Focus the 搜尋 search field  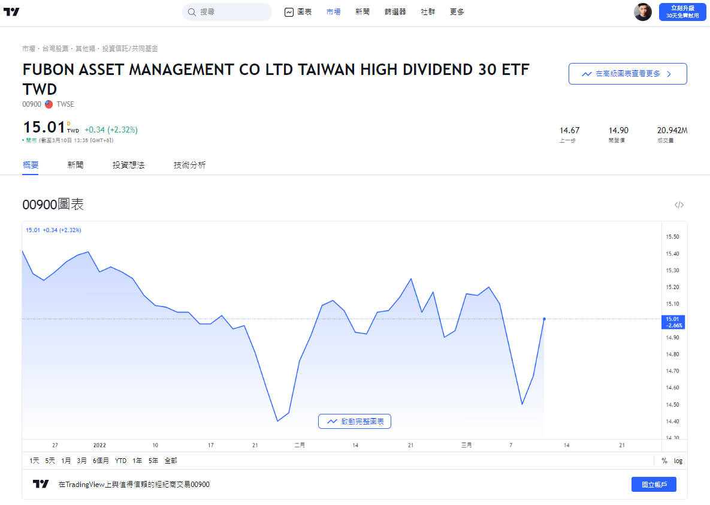point(227,12)
